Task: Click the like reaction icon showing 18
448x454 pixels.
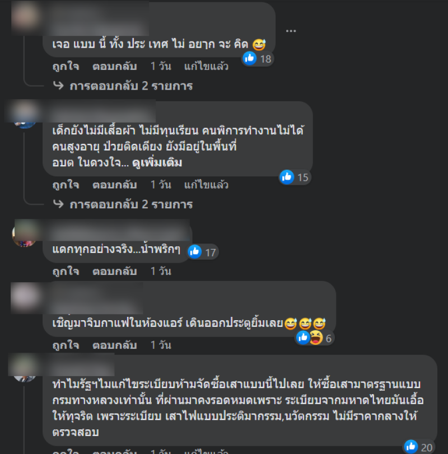Action: tap(249, 58)
